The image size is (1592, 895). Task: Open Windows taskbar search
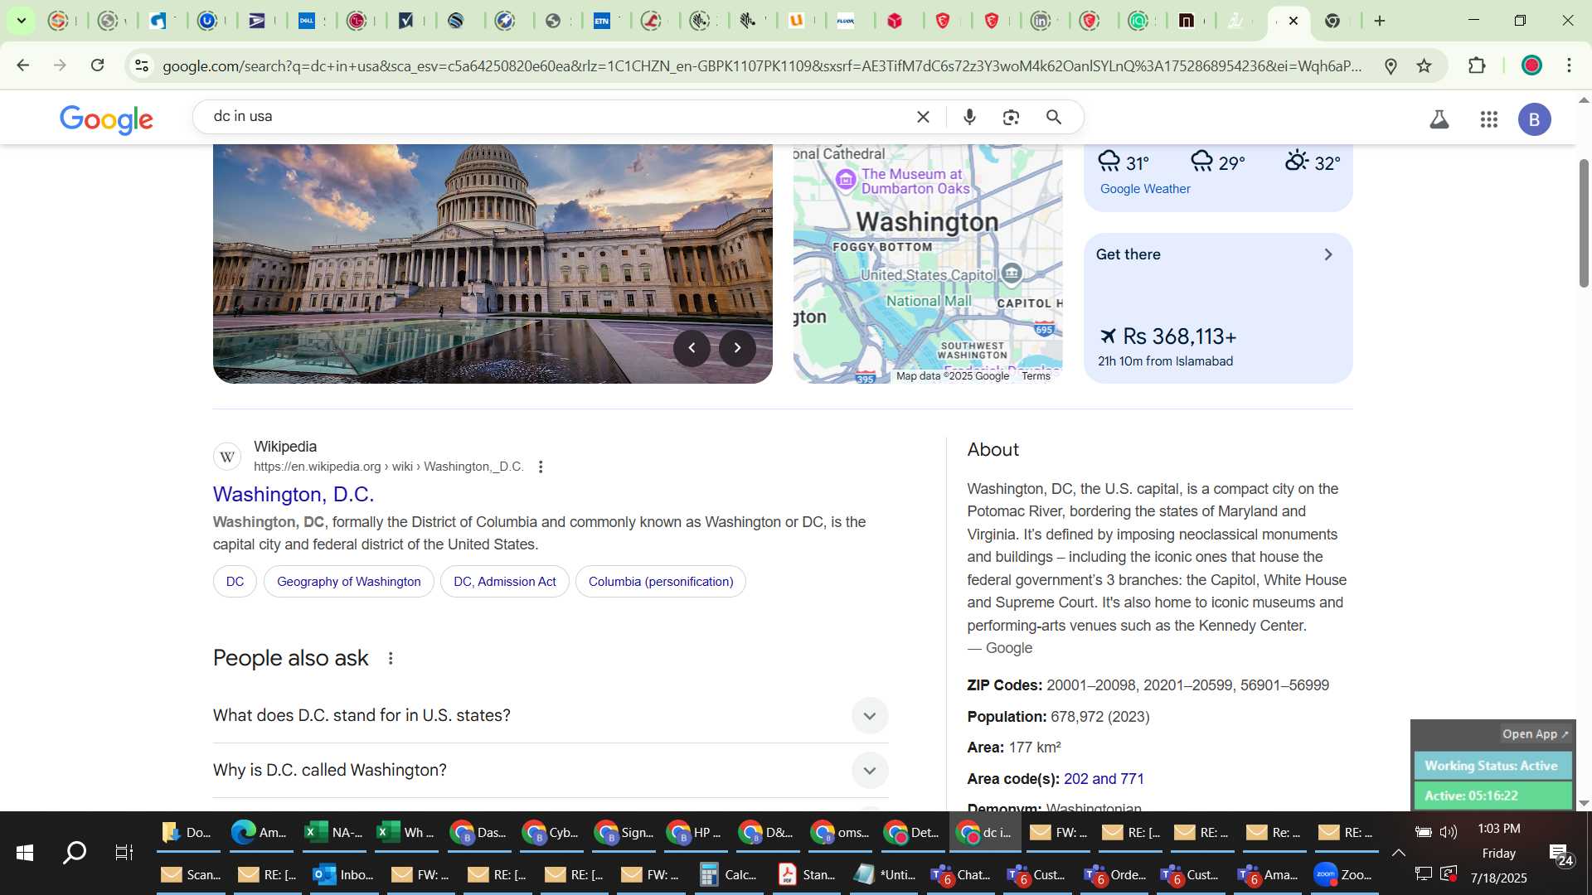(x=75, y=853)
